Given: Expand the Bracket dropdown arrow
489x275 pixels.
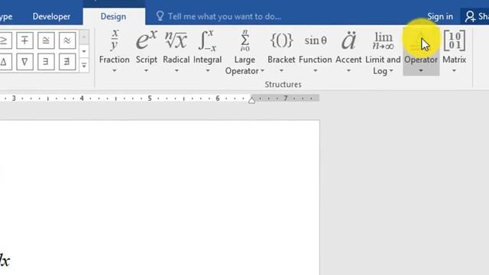Looking at the screenshot, I should 281,71.
